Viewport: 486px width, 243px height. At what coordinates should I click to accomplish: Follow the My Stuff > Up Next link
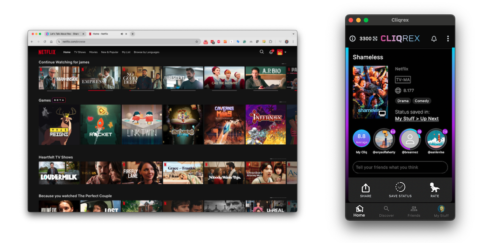click(x=417, y=118)
